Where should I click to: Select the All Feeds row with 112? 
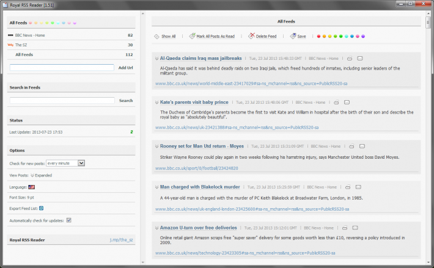click(x=71, y=55)
